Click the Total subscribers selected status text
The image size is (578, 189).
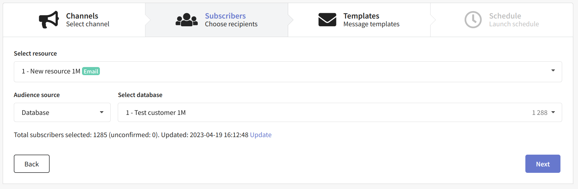click(x=131, y=135)
